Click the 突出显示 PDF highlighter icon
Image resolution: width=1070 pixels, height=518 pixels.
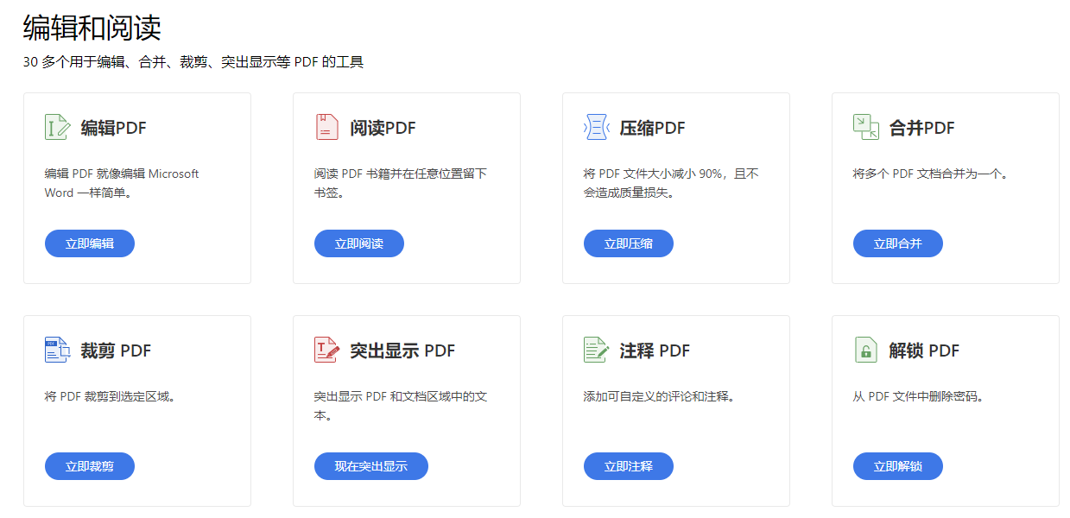point(326,350)
